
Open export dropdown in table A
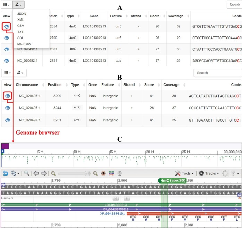(x=18, y=5)
